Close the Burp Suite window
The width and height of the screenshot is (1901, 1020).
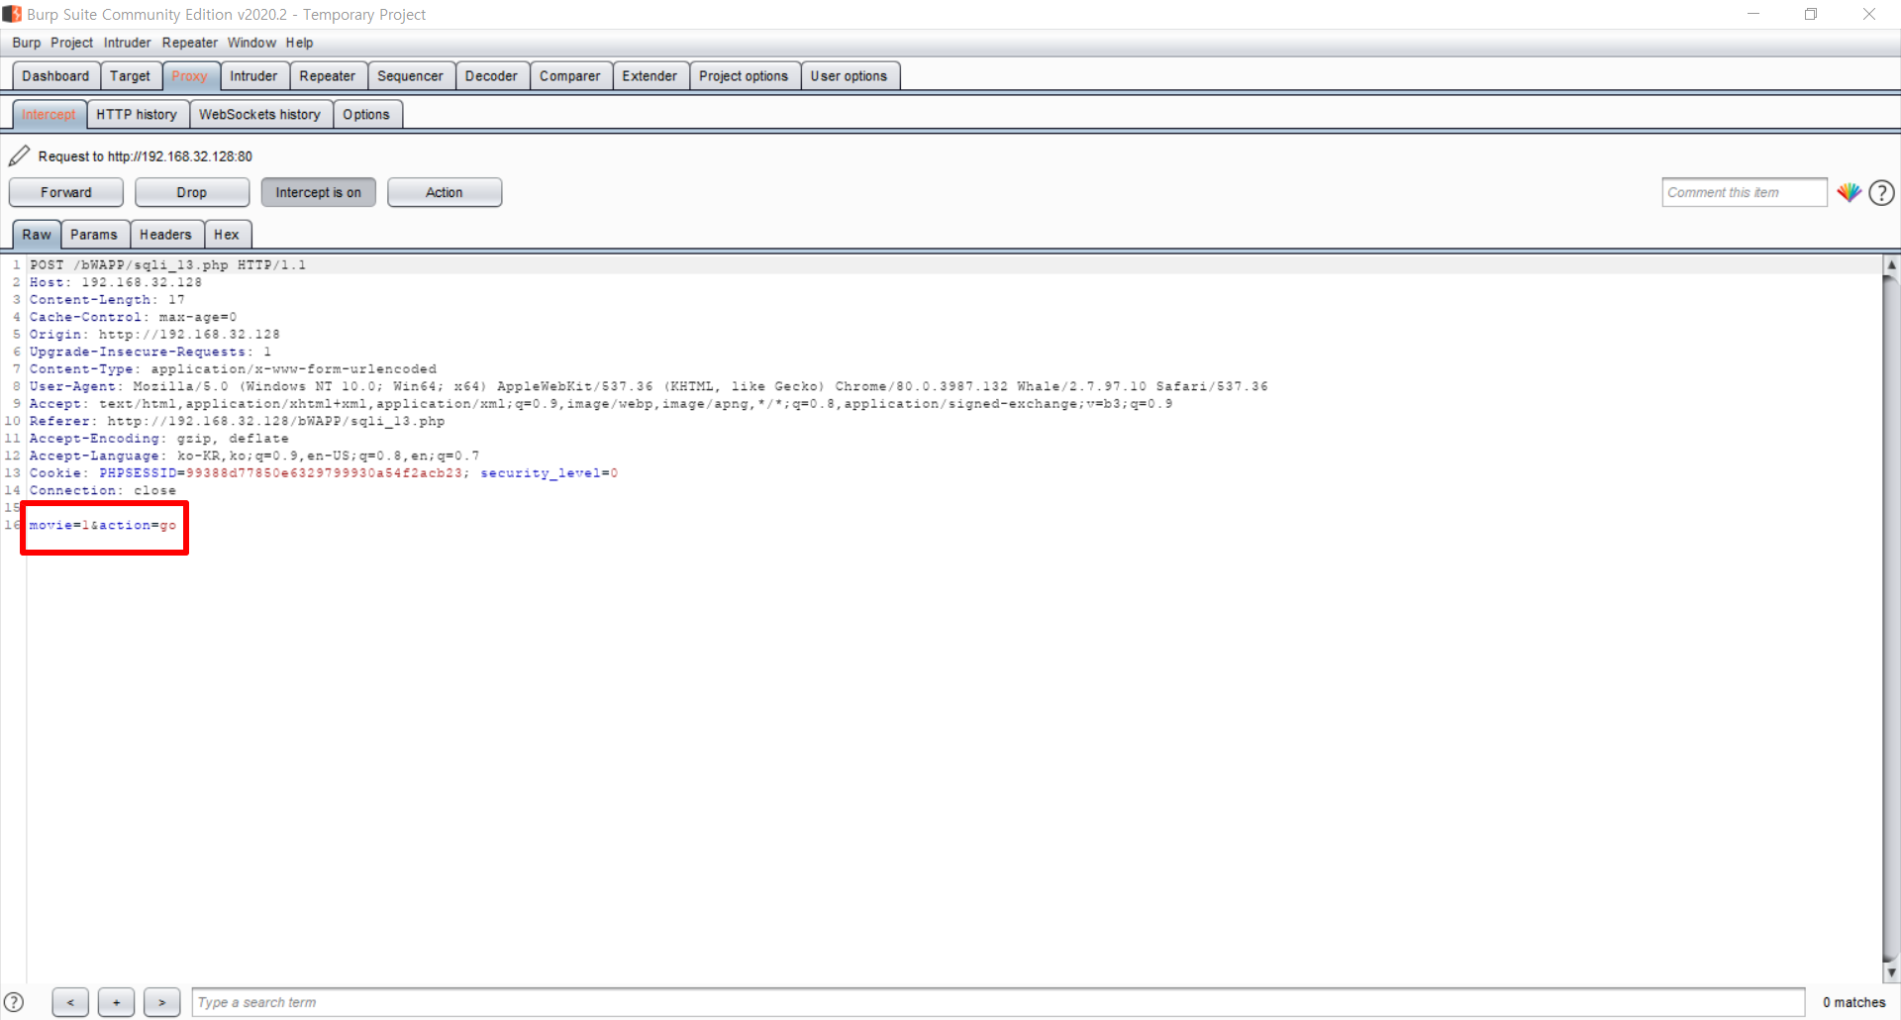tap(1868, 14)
